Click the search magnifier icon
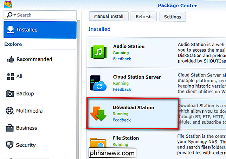The height and width of the screenshot is (159, 226). click(9, 15)
